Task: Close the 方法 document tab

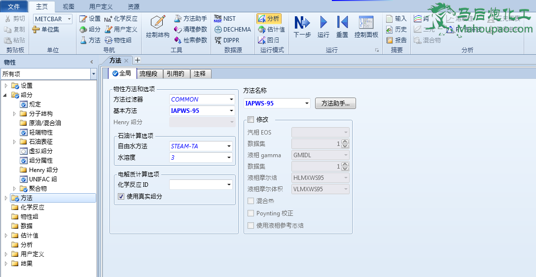Action: (x=126, y=61)
